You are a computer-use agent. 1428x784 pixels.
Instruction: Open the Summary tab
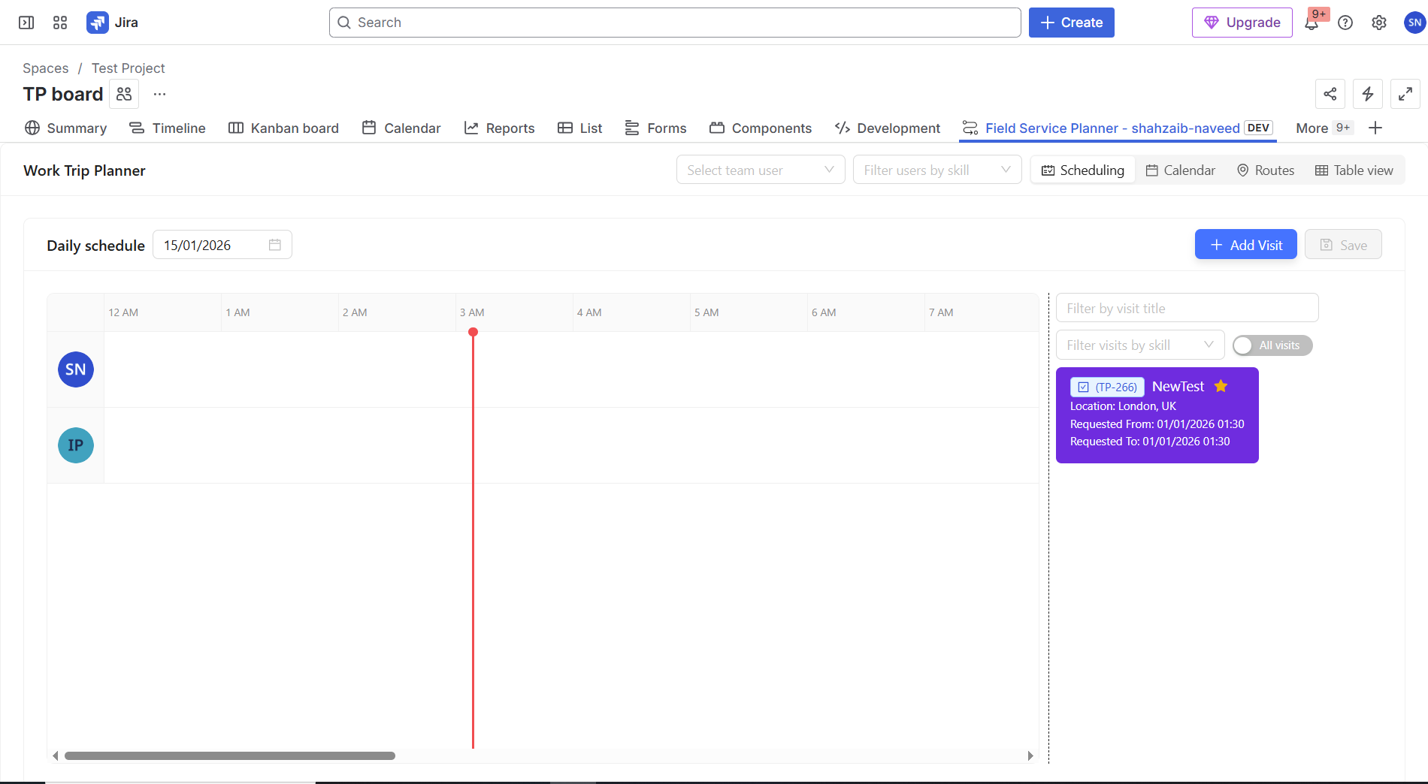pos(65,128)
